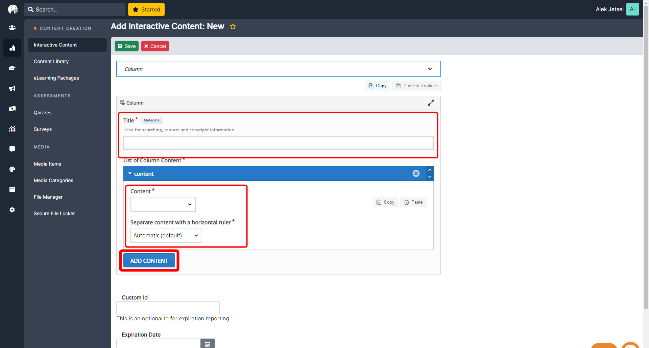Click the Paste button in content row
The width and height of the screenshot is (649, 348).
coord(413,202)
